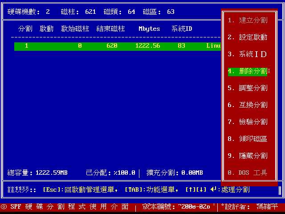Select 8. 傾印磁區 menu item
This screenshot has width=285, height=214.
247,139
